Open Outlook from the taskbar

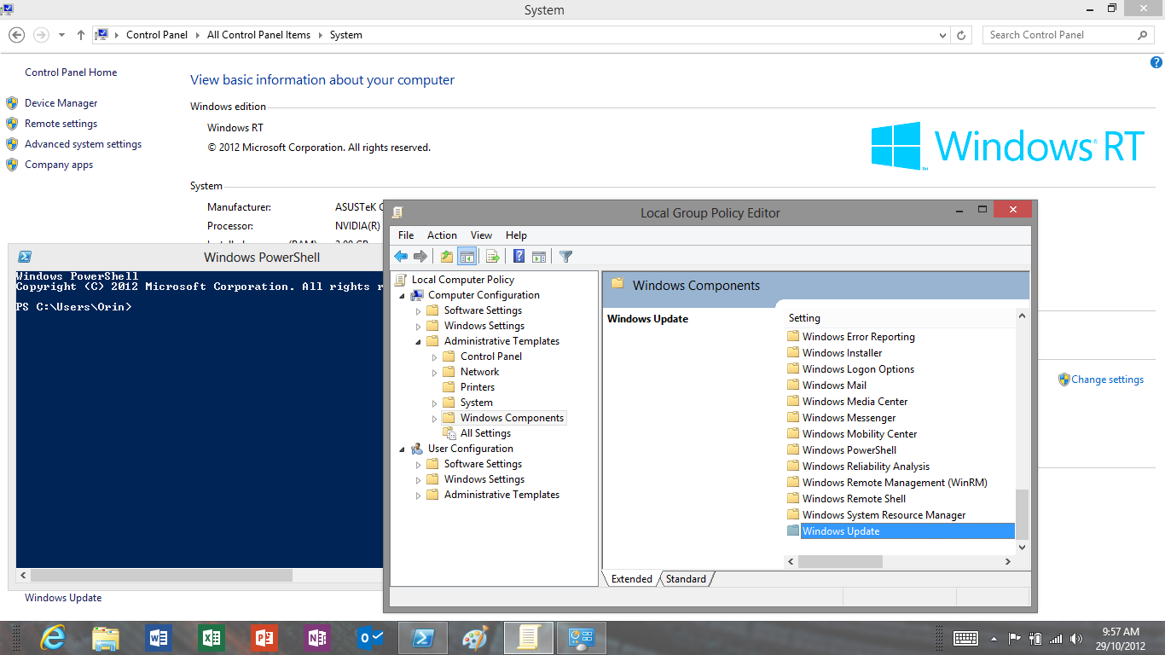[x=370, y=638]
